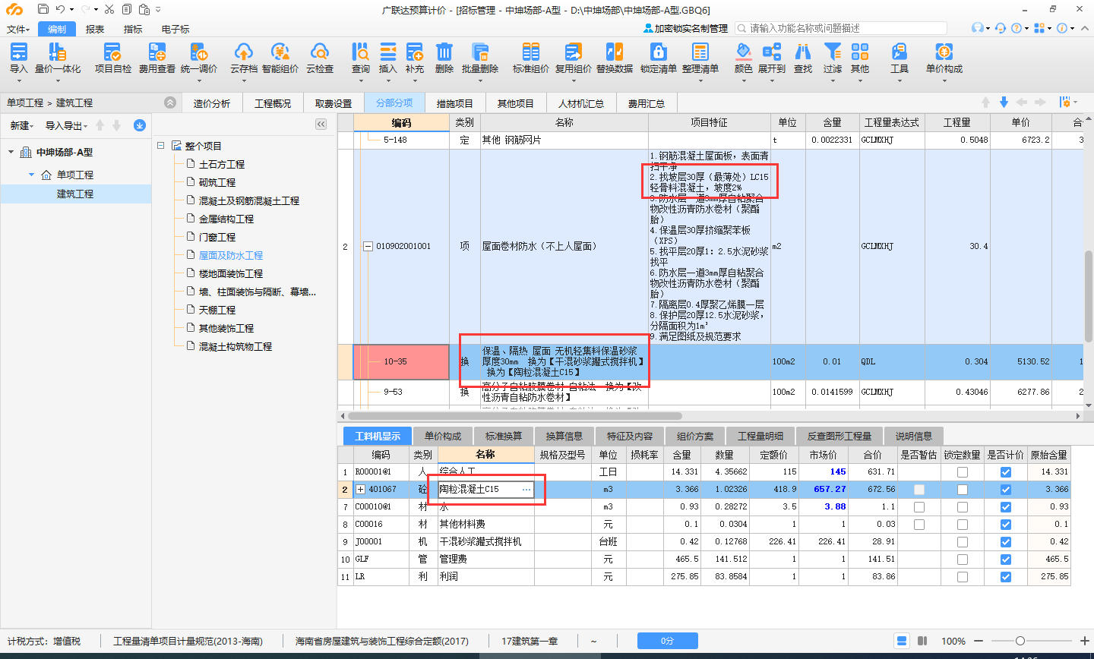1094x659 pixels.
Task: Collapse the 中坤场部-A型 project node
Action: (11, 153)
